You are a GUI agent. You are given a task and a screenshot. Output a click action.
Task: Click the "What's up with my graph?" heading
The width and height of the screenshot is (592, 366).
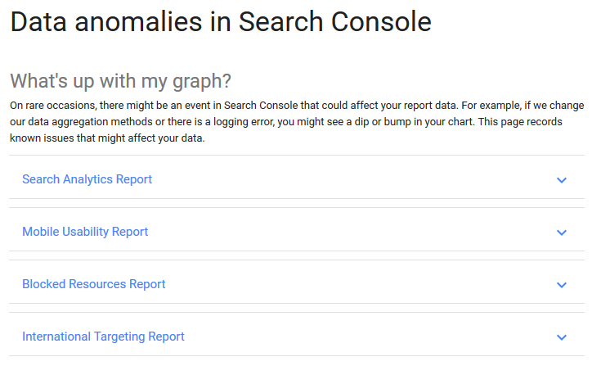coord(120,81)
